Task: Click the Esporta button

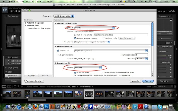Action: 148,81
